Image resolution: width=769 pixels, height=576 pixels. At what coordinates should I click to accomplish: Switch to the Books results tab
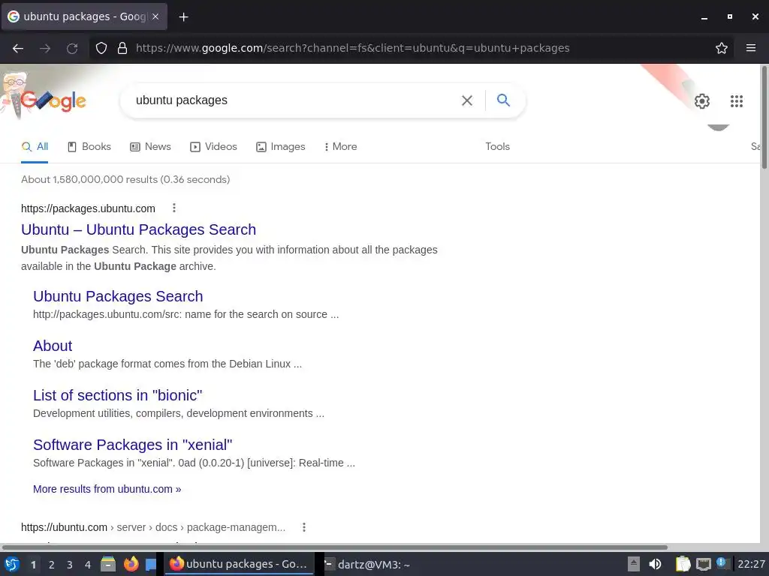tap(89, 147)
